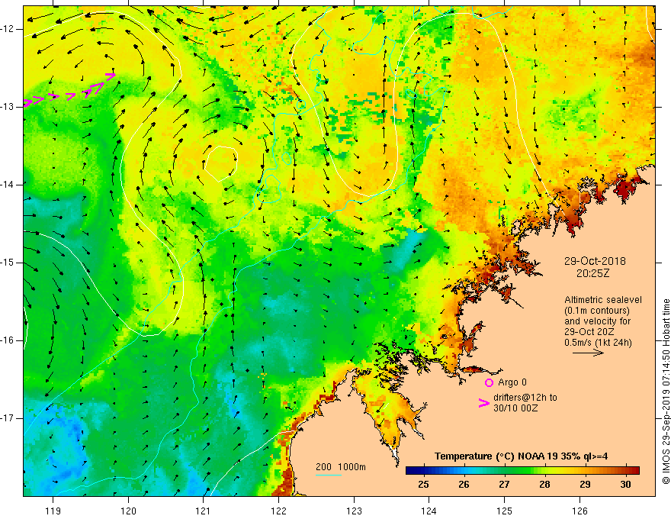Click the magenta drifter arrowhead legend symbol
Screen dimensions: 671x519
[x=484, y=403]
